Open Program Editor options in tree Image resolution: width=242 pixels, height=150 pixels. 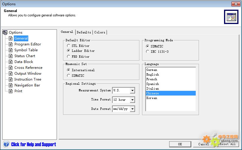pos(28,44)
